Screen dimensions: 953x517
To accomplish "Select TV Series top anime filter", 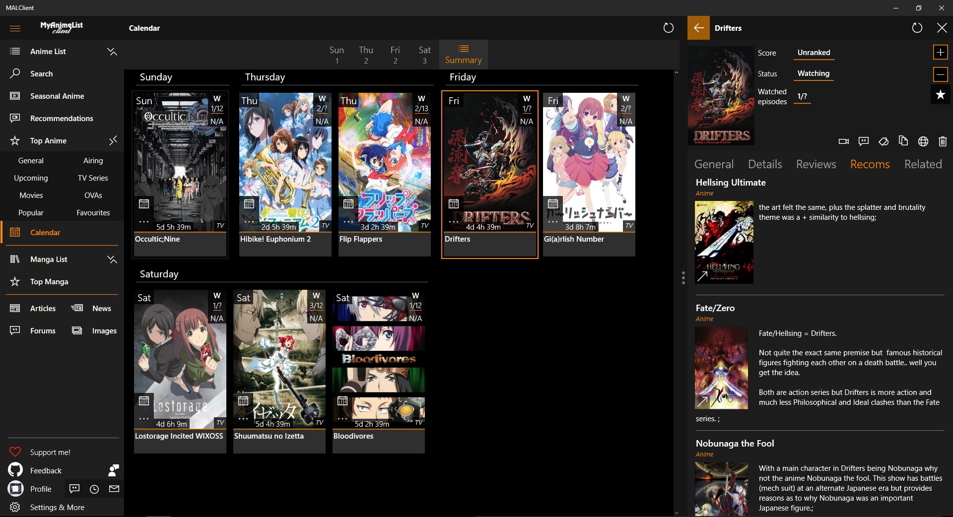I will (x=93, y=178).
